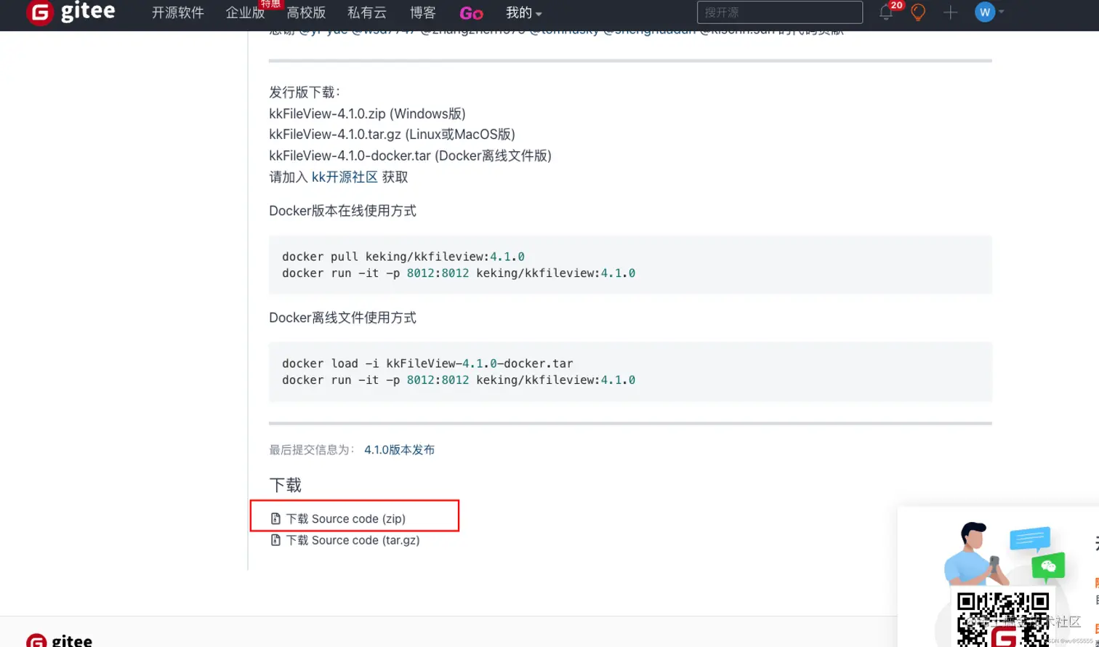The width and height of the screenshot is (1099, 647).
Task: Open the kk开源社区 link
Action: [x=345, y=177]
